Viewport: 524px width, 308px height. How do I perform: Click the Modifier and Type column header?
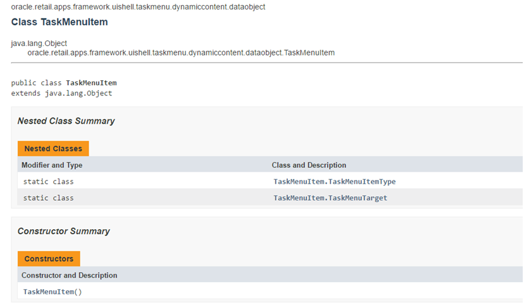(x=52, y=165)
